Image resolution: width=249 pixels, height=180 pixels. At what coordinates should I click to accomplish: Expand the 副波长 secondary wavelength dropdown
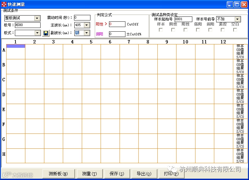[x=87, y=33]
